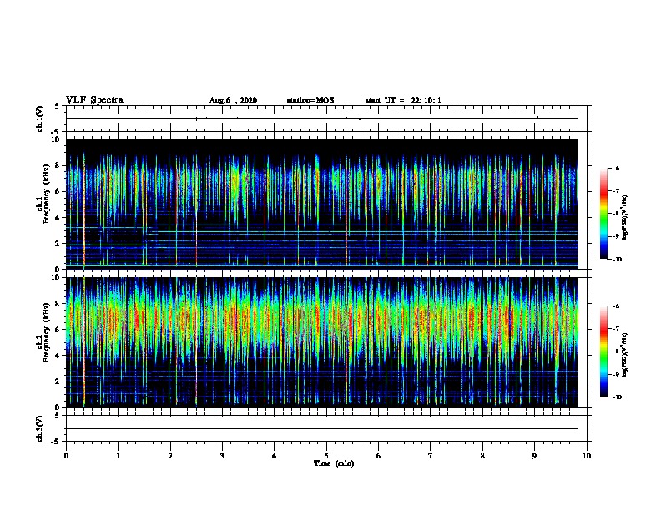This screenshot has height=511, width=661.
Task: Click the ch.3(V) waveform trace panel
Action: 326,428
